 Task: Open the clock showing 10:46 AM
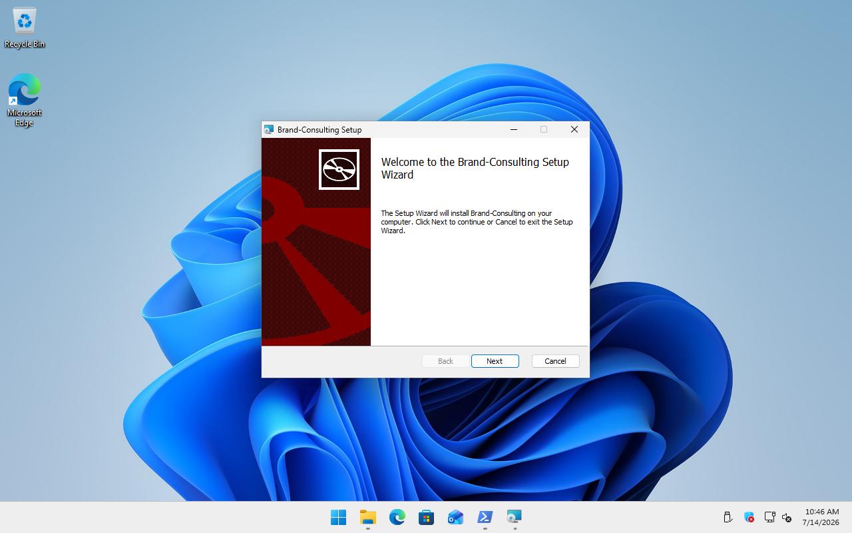click(821, 517)
